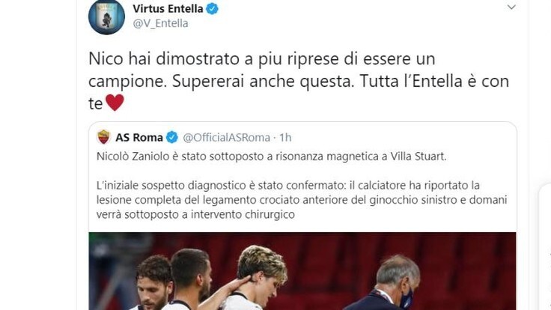Screen dimensions: 551x310
Task: Click the lesione completa diagnosis paragraph
Action: click(302, 200)
